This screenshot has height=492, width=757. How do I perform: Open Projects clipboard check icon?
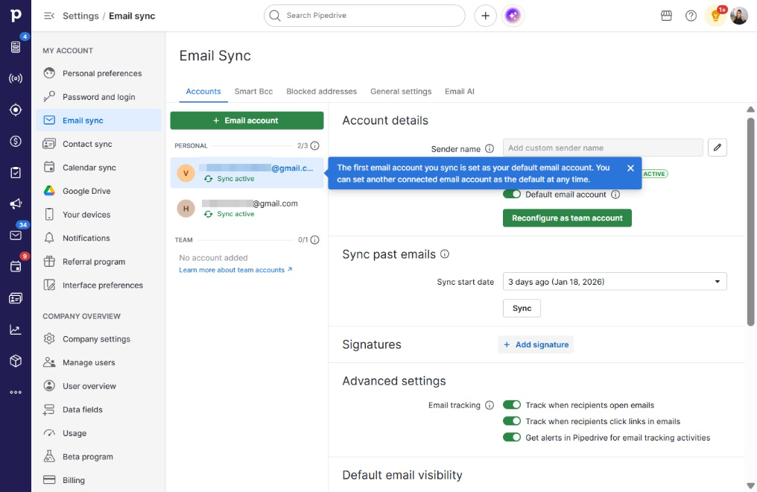coord(16,172)
